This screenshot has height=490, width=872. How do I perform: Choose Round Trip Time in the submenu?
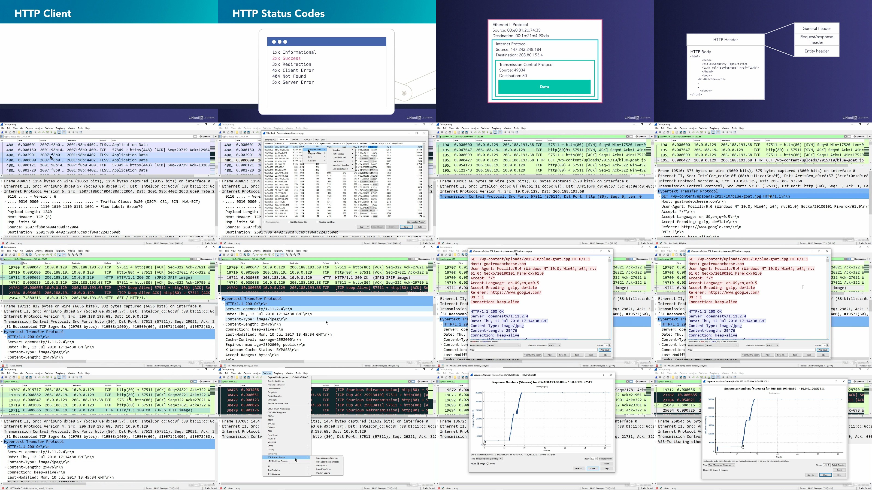click(323, 469)
